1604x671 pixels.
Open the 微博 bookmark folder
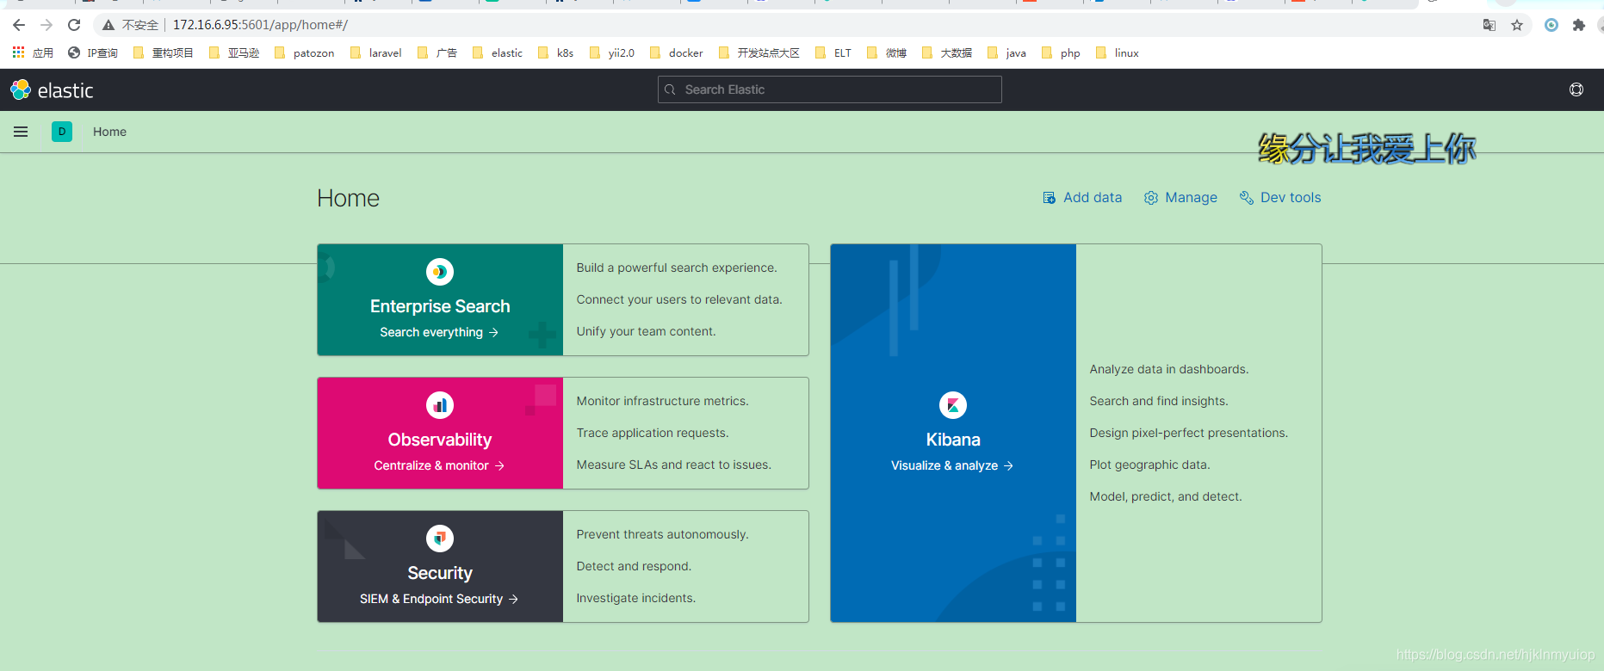point(887,52)
